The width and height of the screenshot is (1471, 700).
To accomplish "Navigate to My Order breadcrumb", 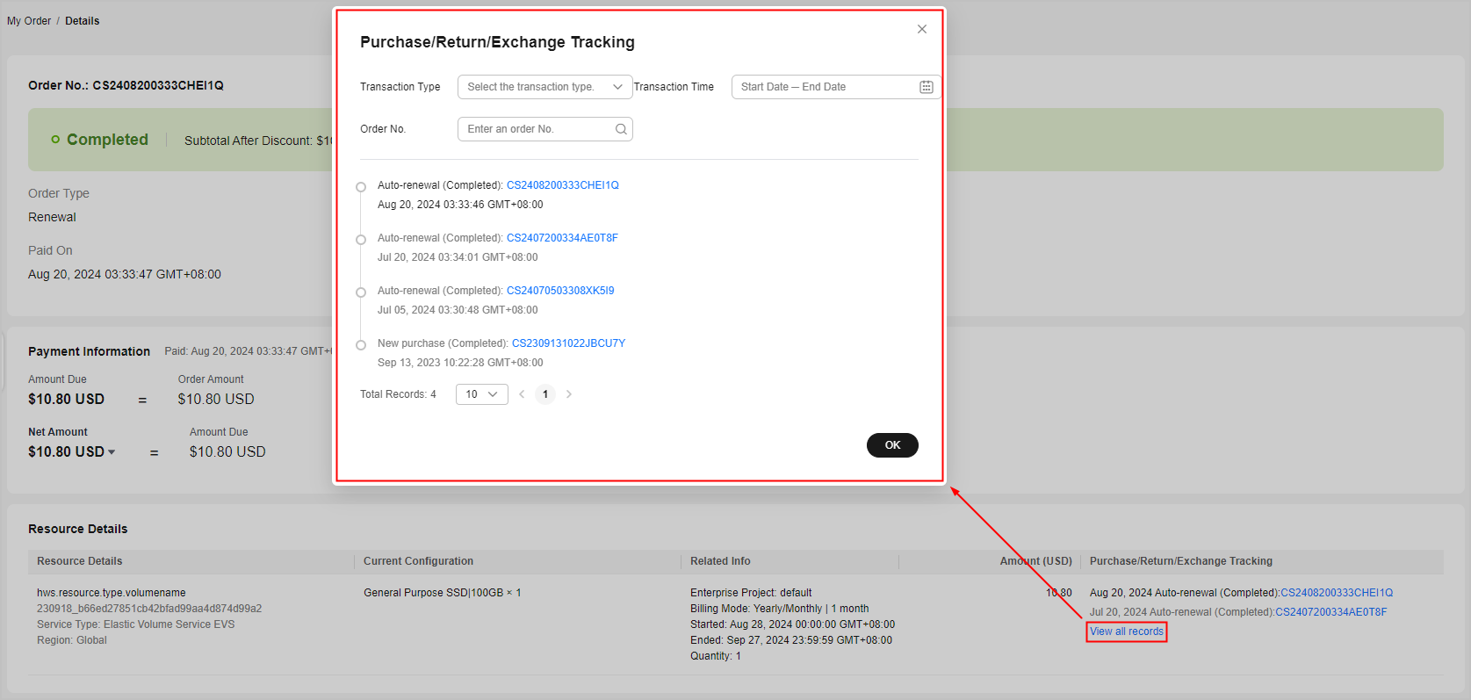I will (29, 21).
